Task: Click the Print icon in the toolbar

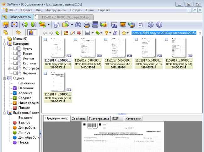Action: 87,25
